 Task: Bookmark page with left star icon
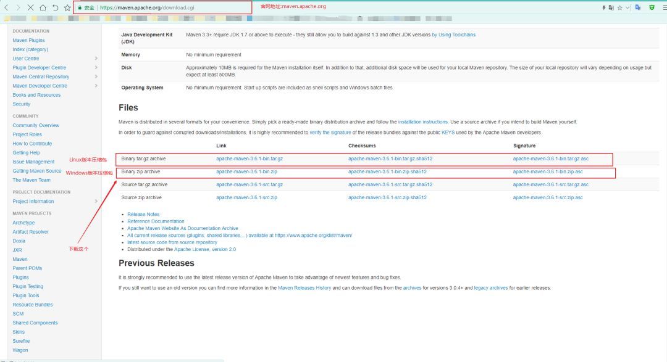[x=67, y=7]
